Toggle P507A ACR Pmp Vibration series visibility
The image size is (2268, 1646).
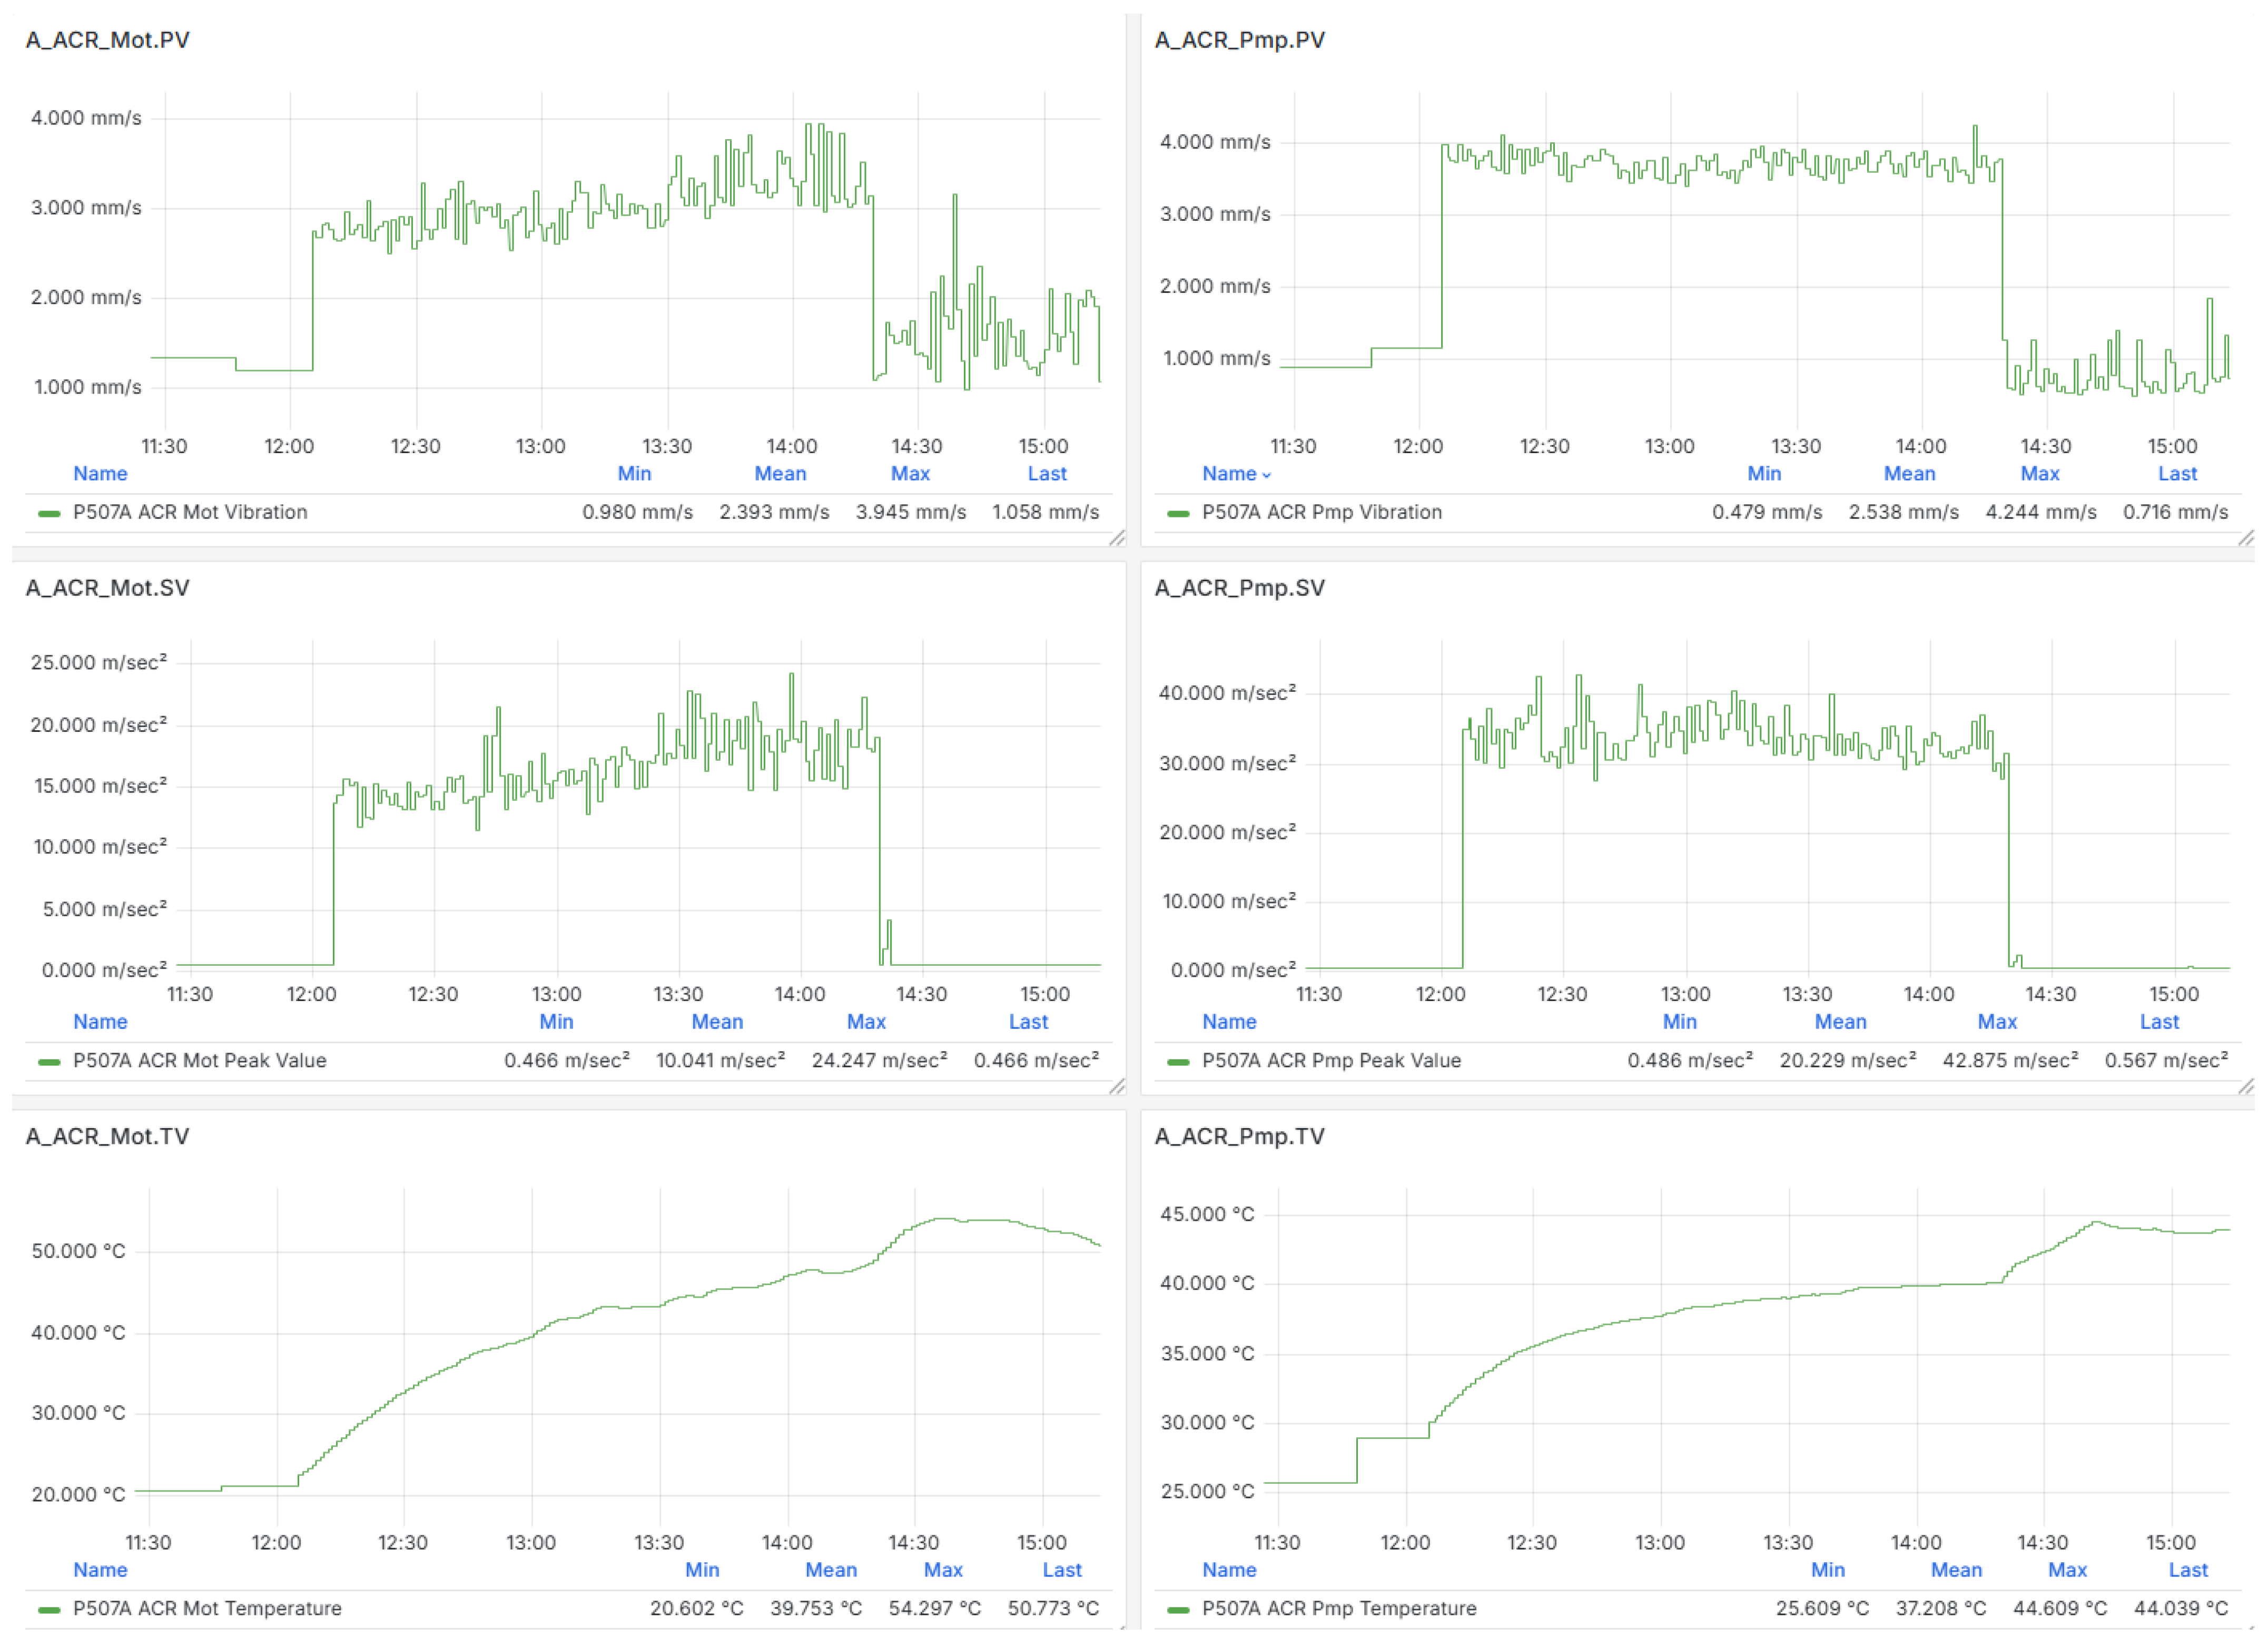[x=1321, y=512]
